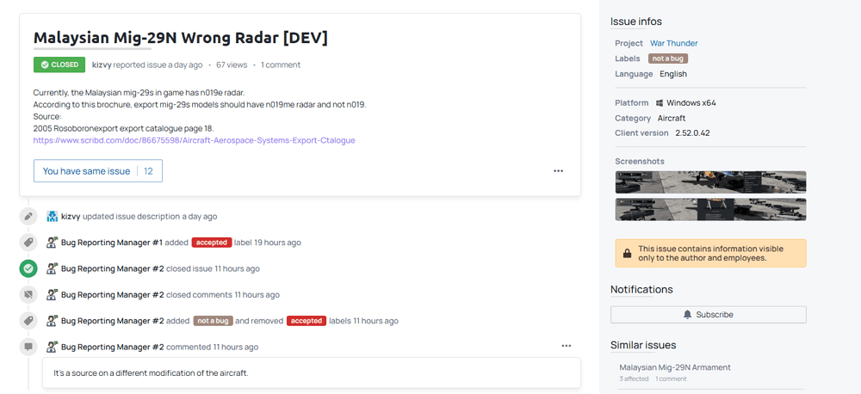Click kizvy's avatar in the update entry
The image size is (861, 394).
53,217
